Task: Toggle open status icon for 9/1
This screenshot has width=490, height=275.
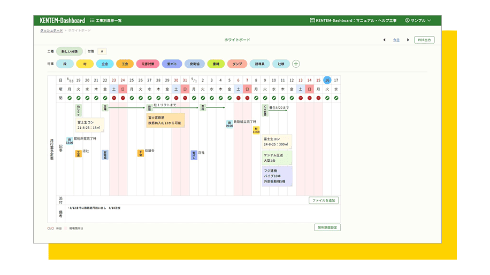Action: coord(194,98)
